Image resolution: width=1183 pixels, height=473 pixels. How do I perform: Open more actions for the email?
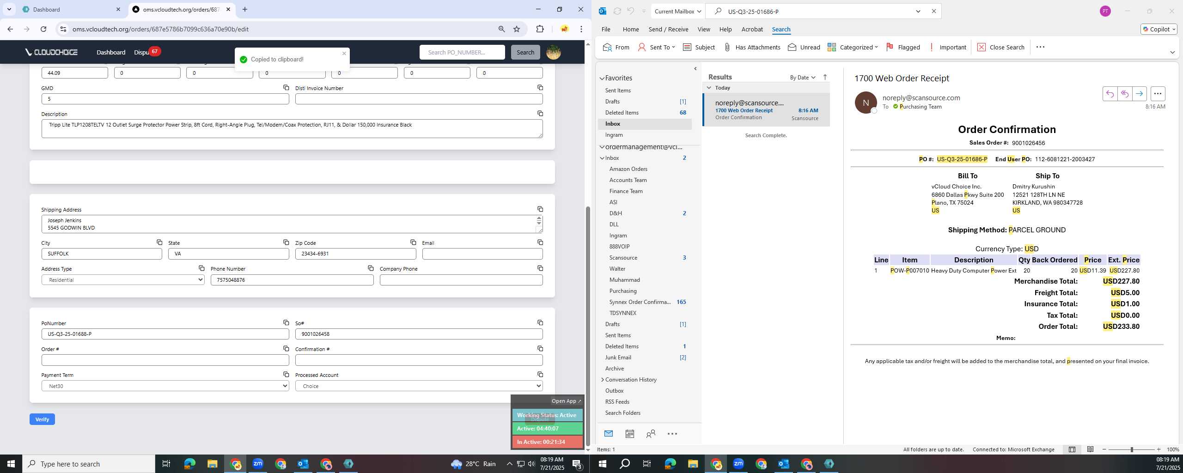[1158, 94]
